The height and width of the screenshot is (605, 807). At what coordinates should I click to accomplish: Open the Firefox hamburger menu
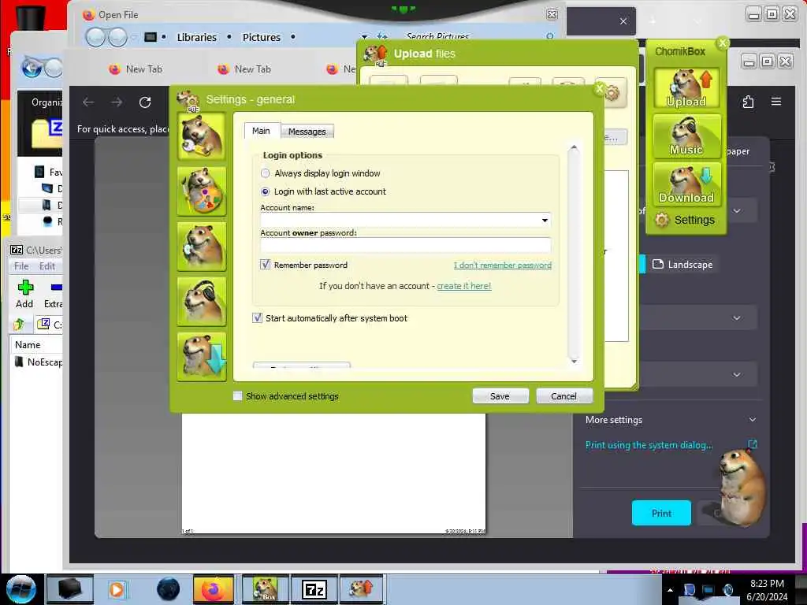pyautogui.click(x=776, y=102)
